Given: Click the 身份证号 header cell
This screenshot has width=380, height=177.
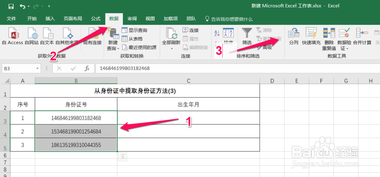Looking at the screenshot, I should click(x=76, y=104).
